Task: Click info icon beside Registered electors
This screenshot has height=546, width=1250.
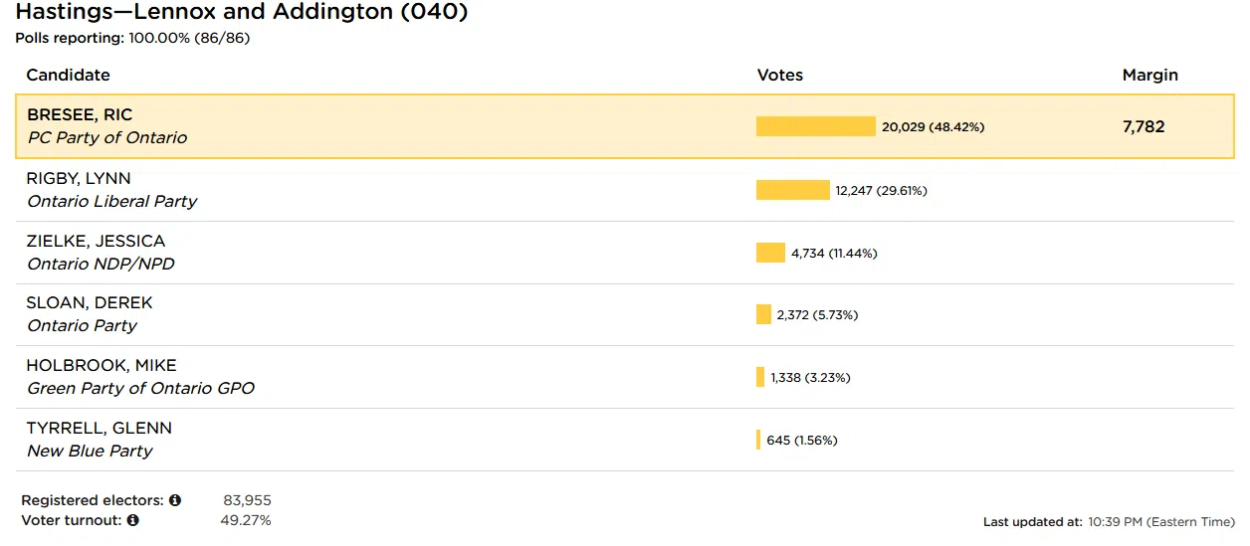Action: click(175, 500)
